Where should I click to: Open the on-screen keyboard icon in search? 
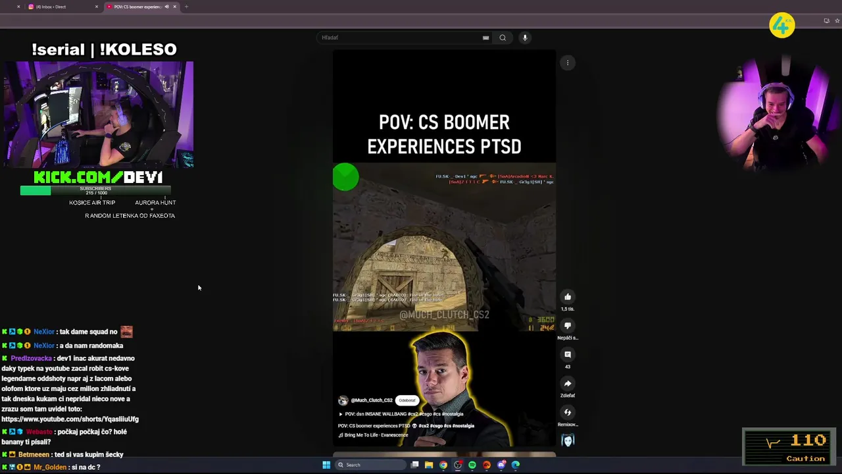[x=485, y=38]
